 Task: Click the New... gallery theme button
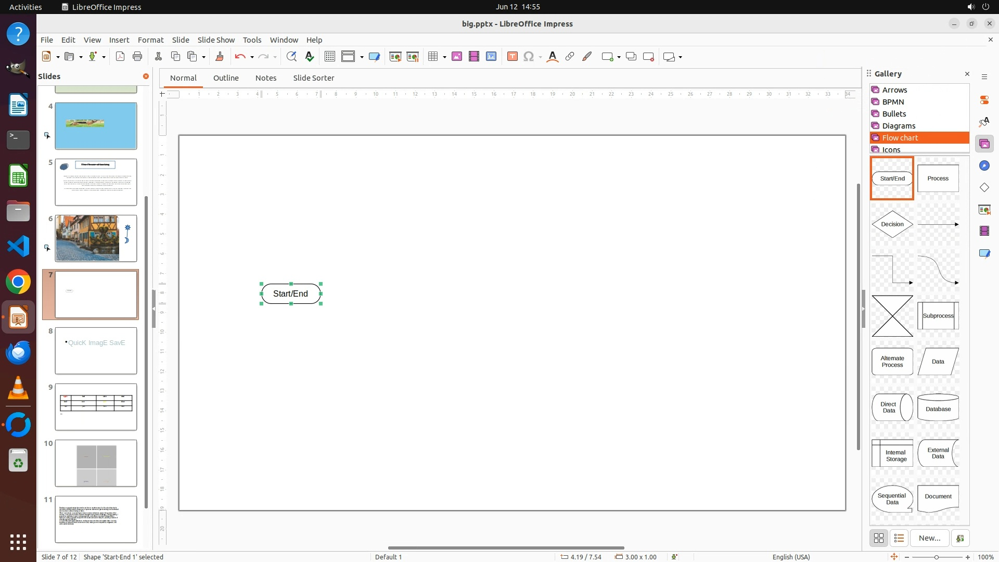929,538
